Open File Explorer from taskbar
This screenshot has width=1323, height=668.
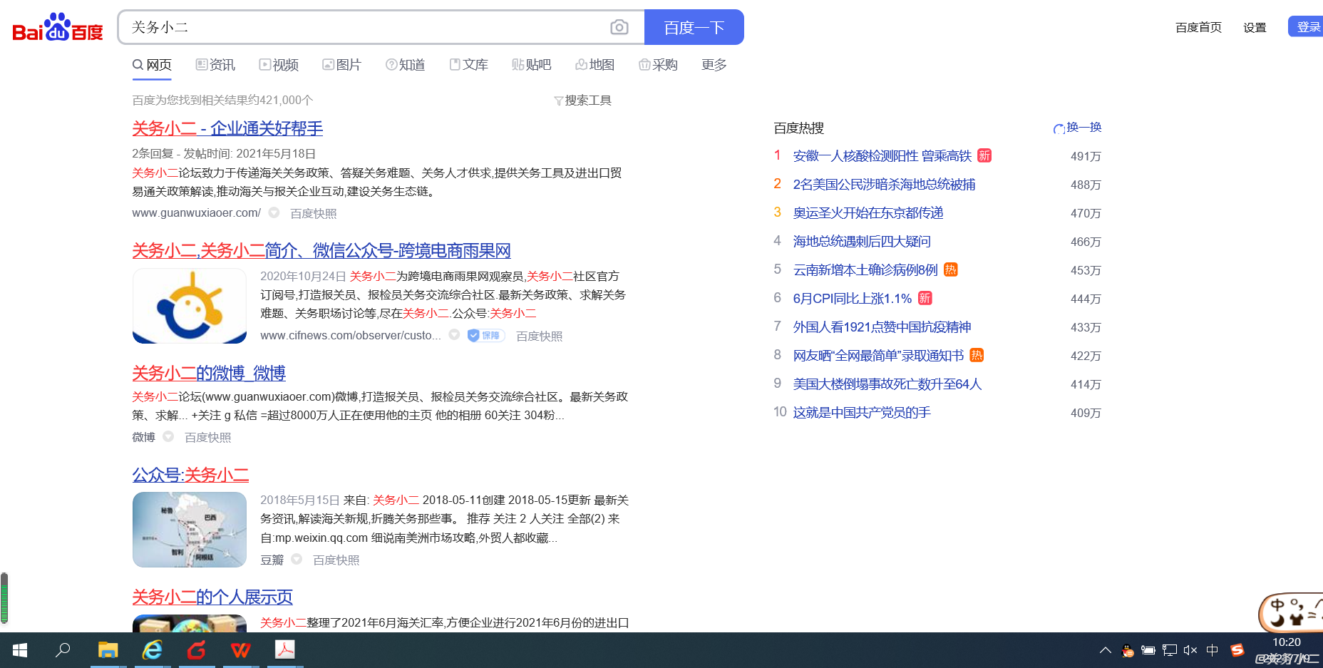pos(108,650)
